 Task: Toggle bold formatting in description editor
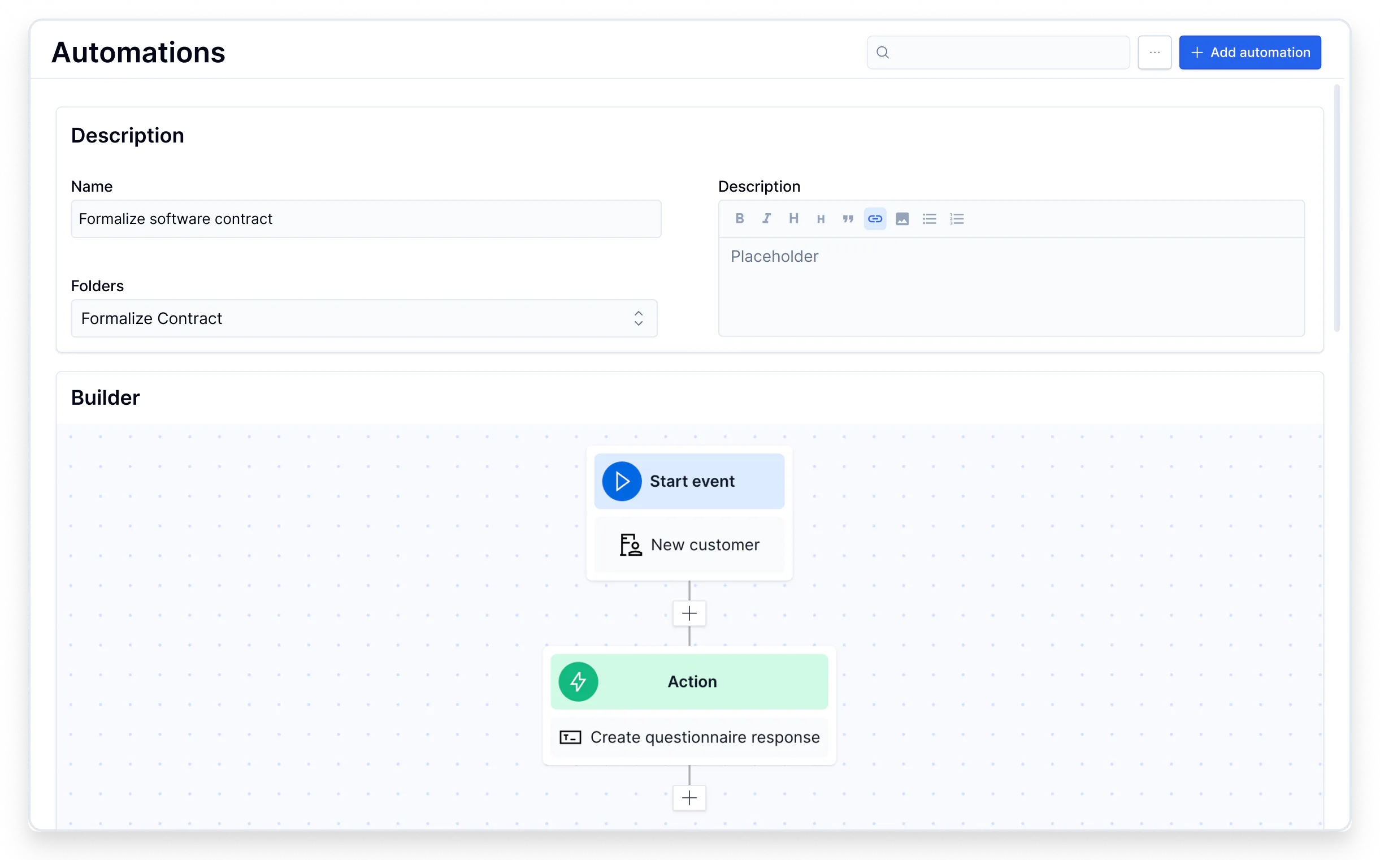(x=740, y=218)
